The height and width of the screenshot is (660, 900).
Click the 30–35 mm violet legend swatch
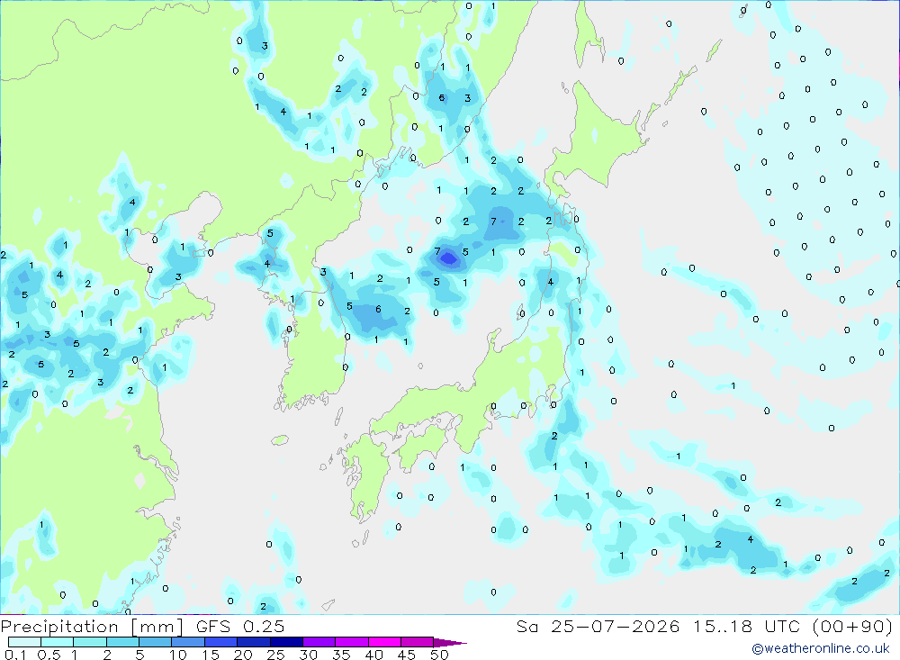coord(319,642)
